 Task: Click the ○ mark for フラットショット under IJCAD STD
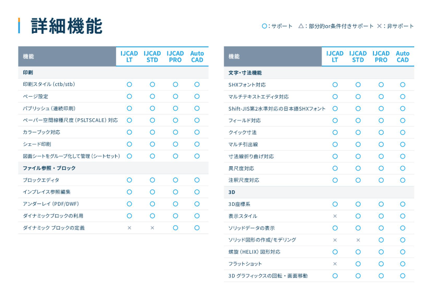(358, 264)
